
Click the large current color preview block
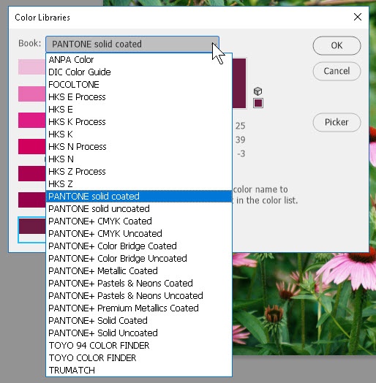[239, 83]
